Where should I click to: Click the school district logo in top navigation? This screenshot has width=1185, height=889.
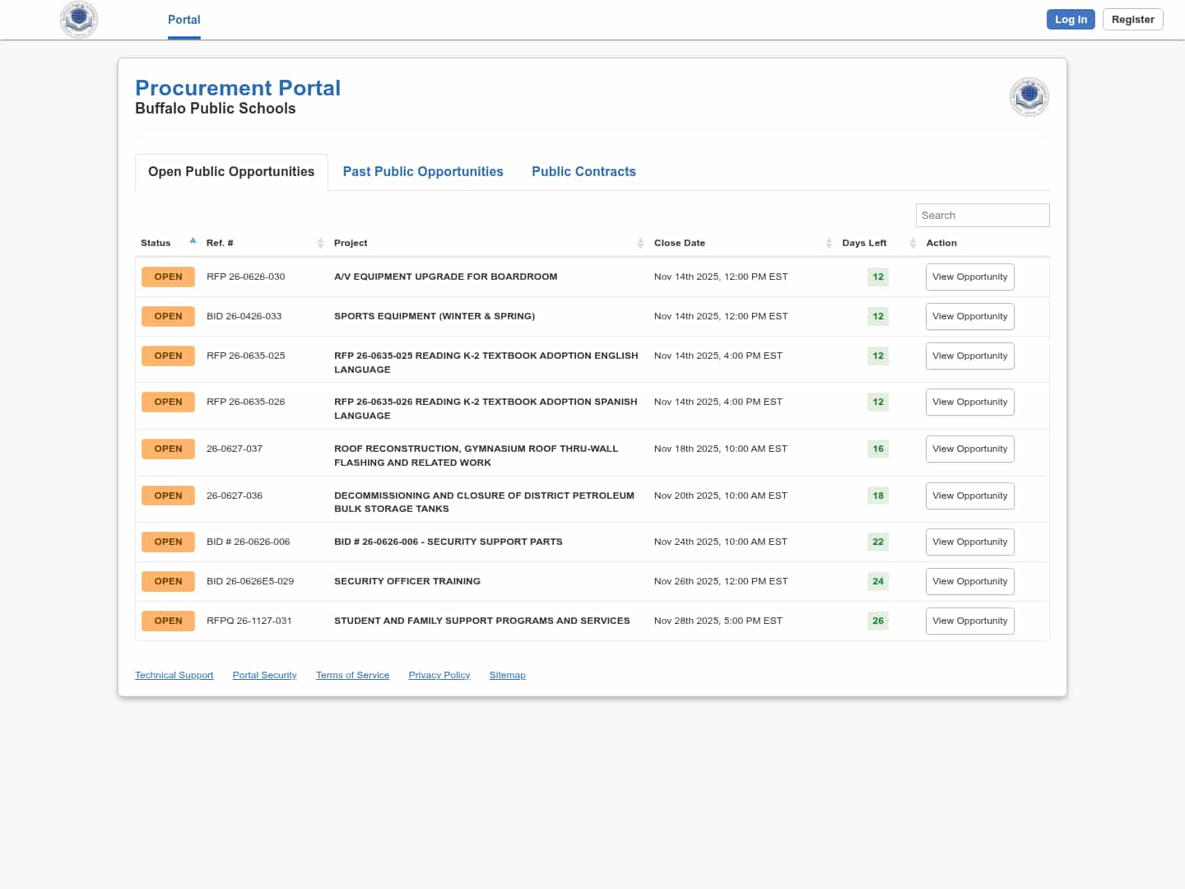click(x=79, y=19)
